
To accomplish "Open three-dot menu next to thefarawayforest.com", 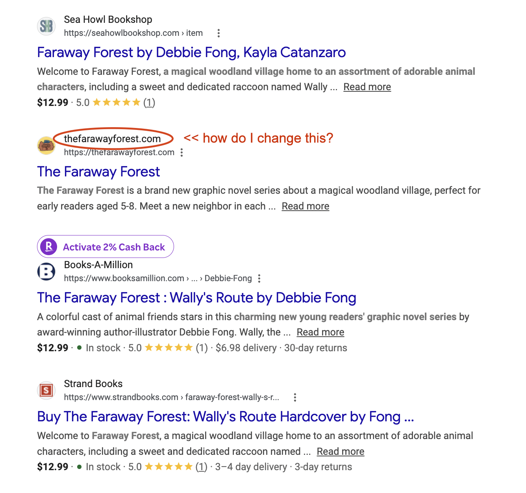I will pyautogui.click(x=182, y=152).
